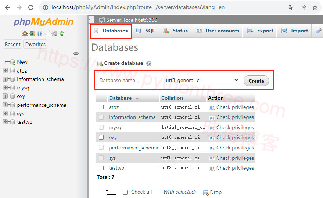Open the MySQL documentation page icon
Viewport: 323px width, 198px height.
click(x=47, y=33)
